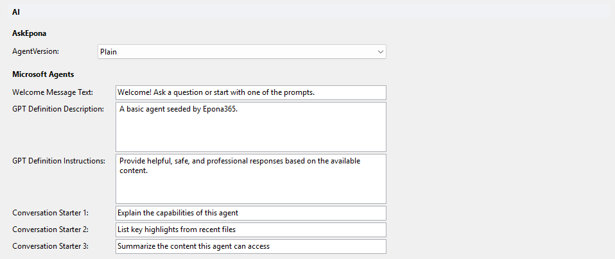The image size is (615, 259).
Task: Click the AskEpona heading
Action: (30, 33)
